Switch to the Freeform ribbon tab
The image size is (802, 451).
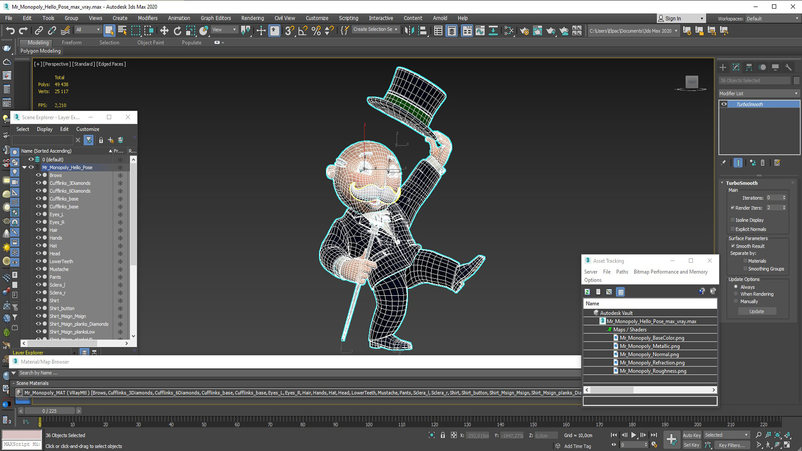pyautogui.click(x=71, y=43)
